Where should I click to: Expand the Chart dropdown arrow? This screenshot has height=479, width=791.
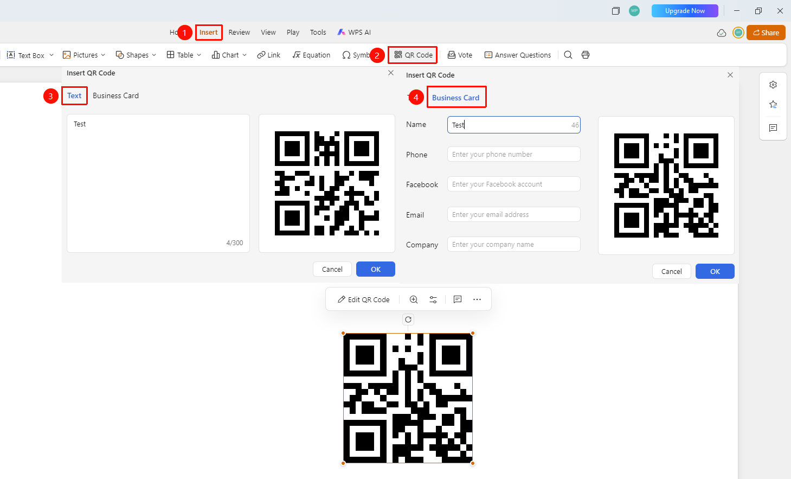(245, 55)
